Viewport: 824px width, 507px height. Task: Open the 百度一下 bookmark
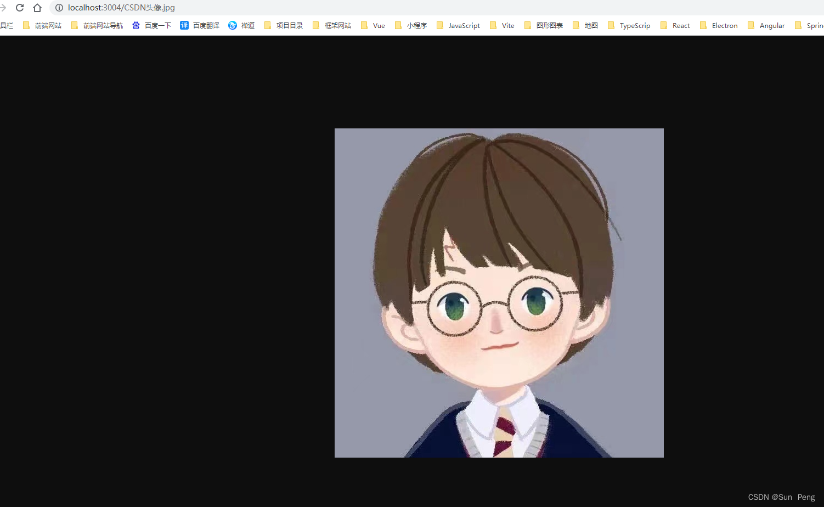click(152, 25)
